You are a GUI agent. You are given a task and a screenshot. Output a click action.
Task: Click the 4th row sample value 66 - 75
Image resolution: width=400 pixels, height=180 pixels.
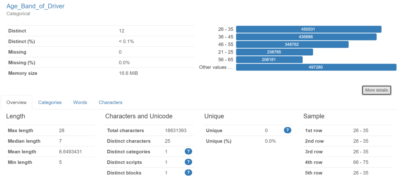361,162
